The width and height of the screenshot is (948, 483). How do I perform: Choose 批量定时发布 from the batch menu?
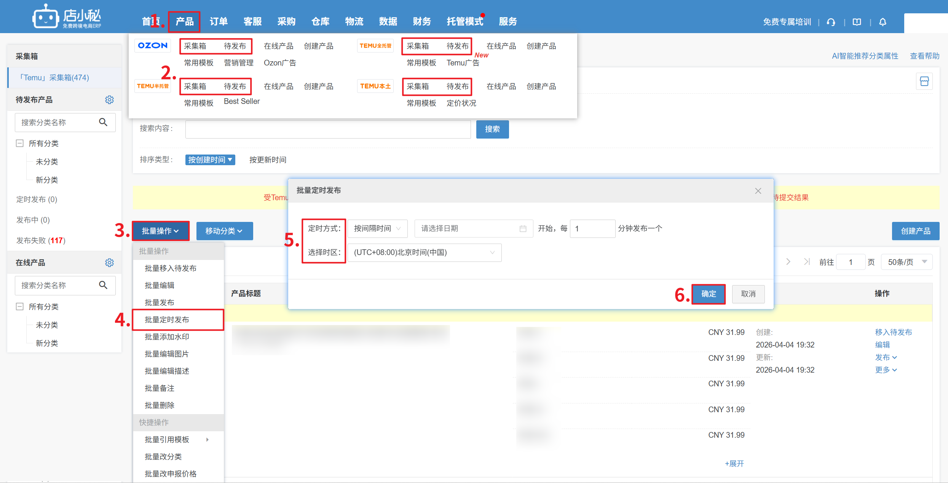[x=167, y=320]
